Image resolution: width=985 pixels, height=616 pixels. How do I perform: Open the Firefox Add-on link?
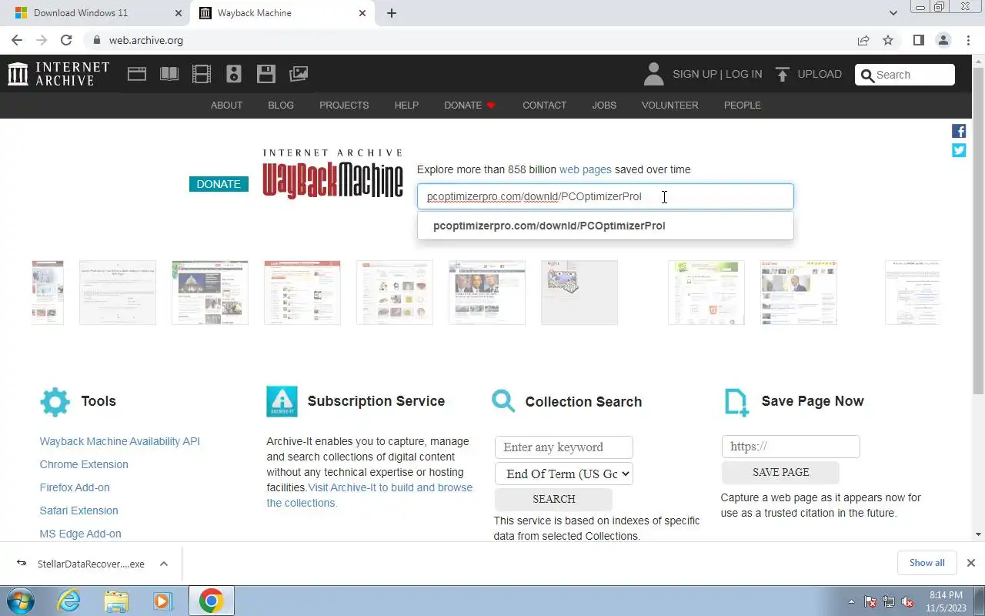click(x=75, y=487)
